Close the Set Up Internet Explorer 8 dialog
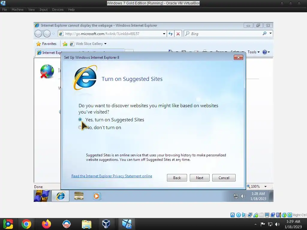 [238, 57]
